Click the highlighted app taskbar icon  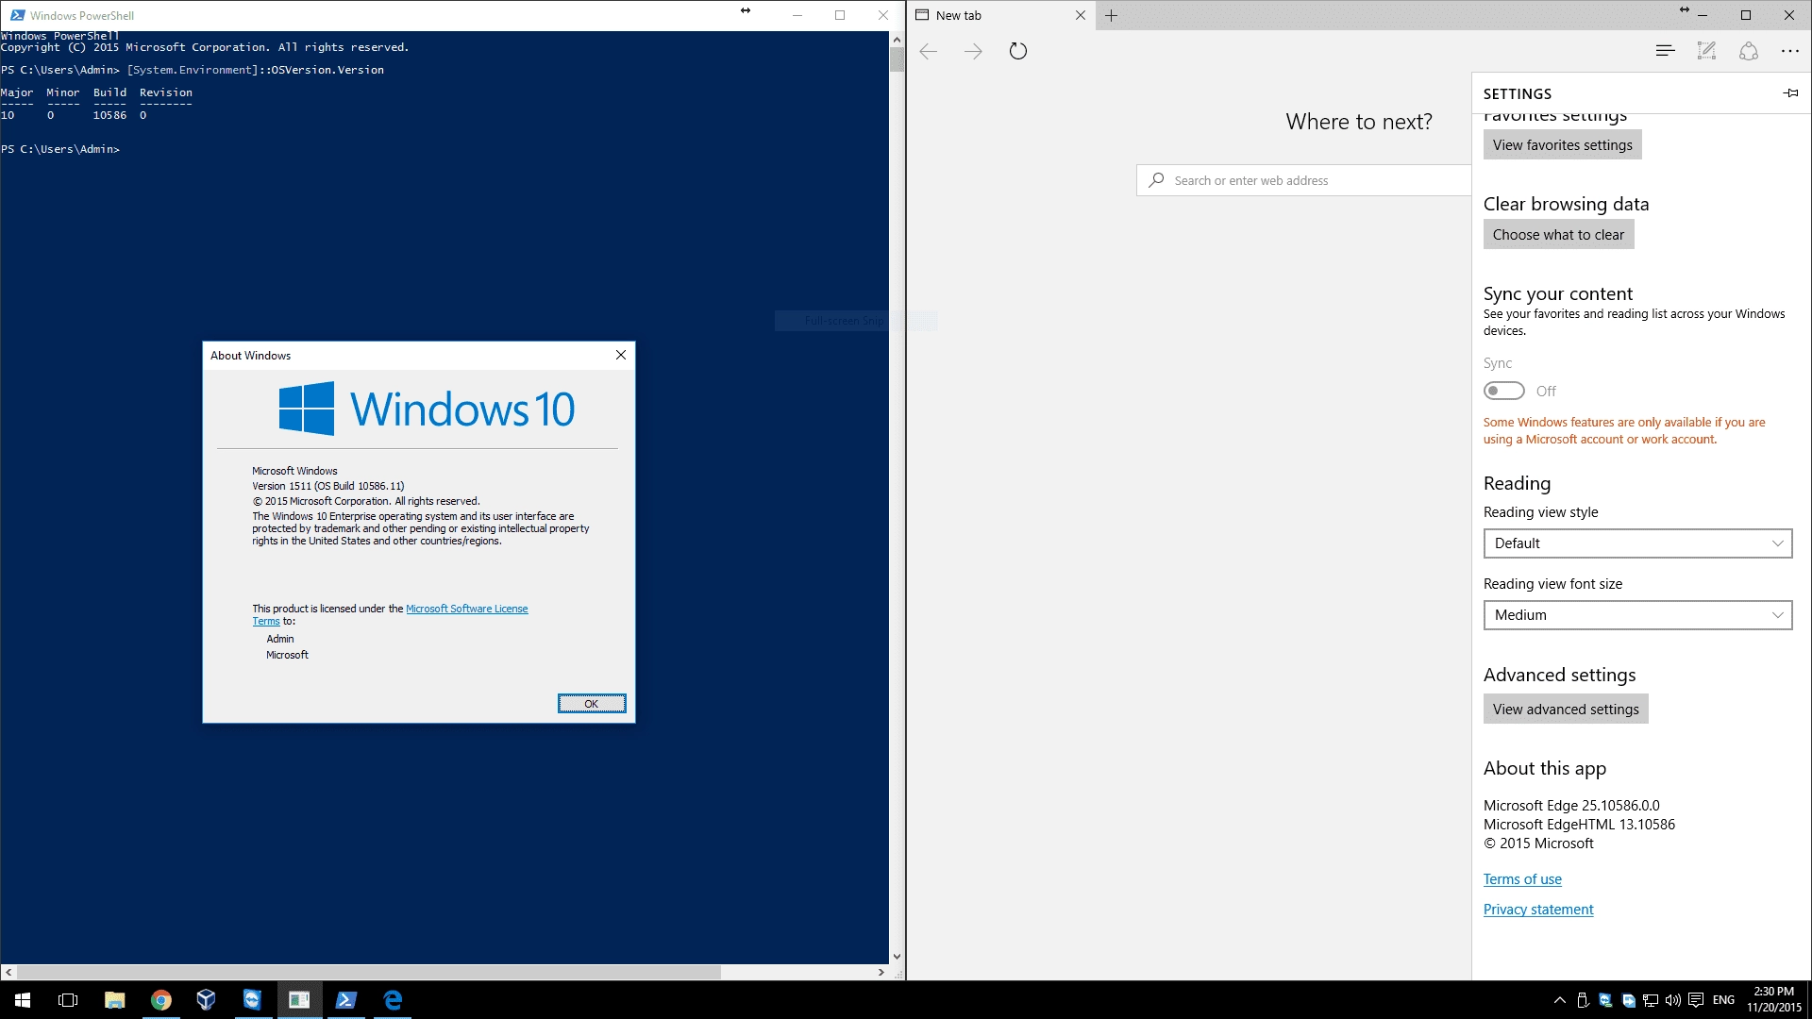tap(299, 1000)
